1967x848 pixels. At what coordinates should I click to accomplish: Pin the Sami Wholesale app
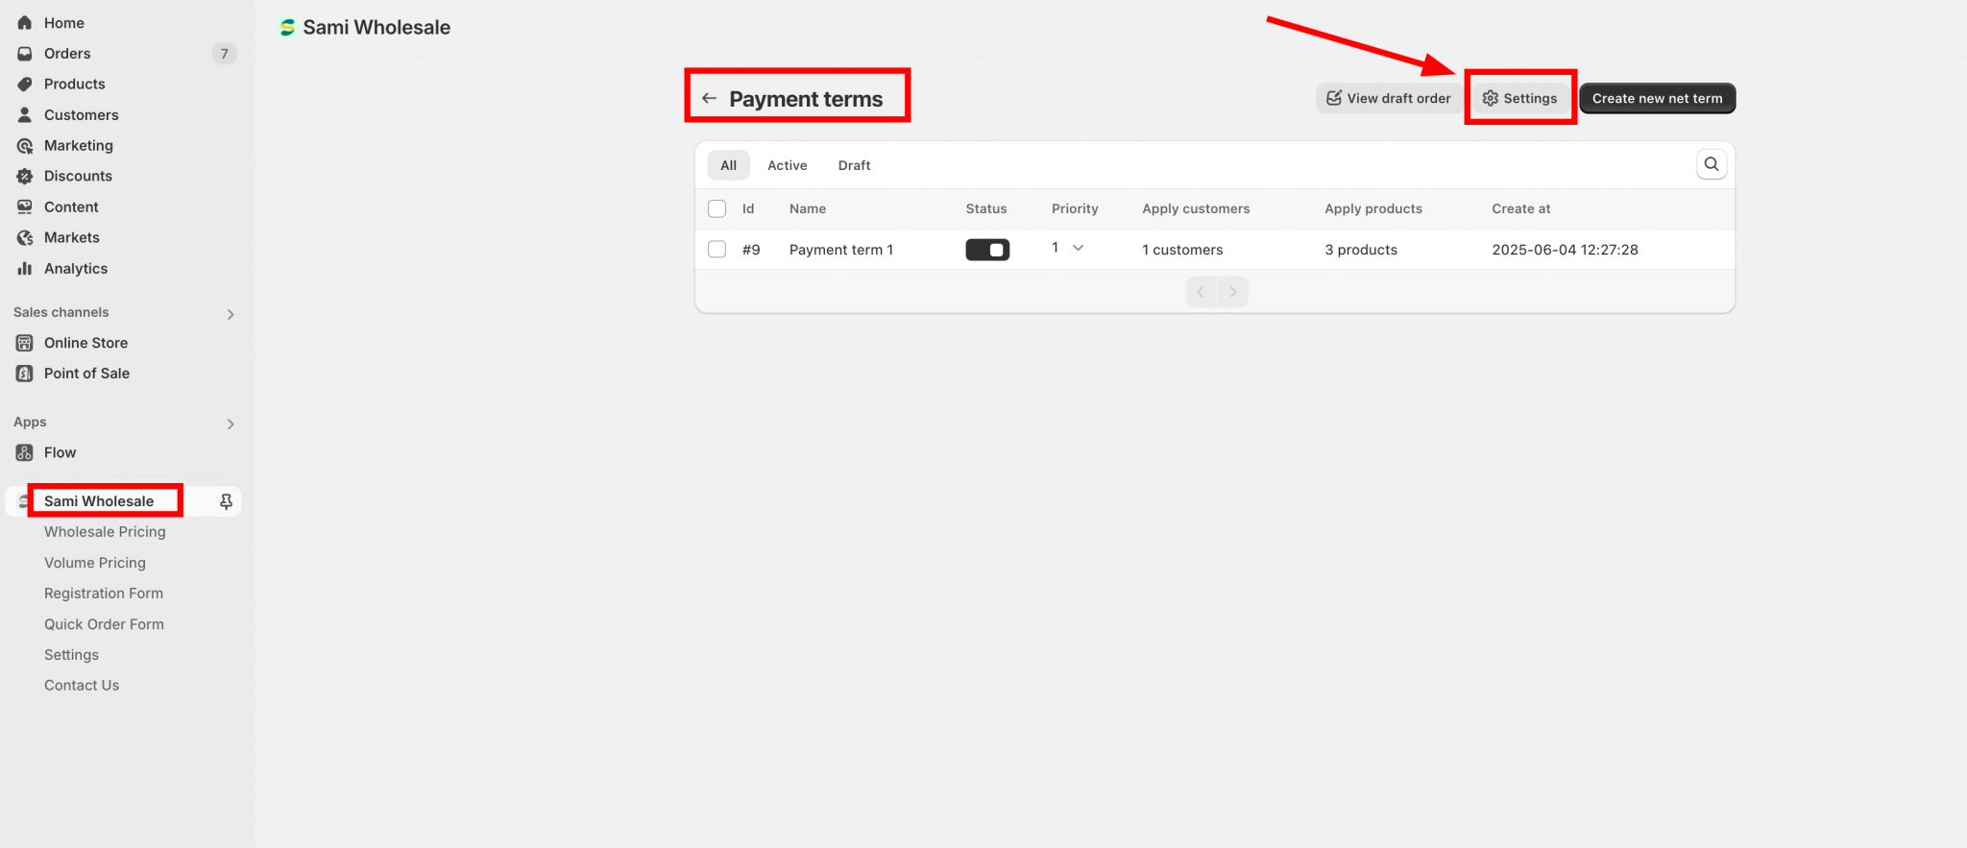226,501
